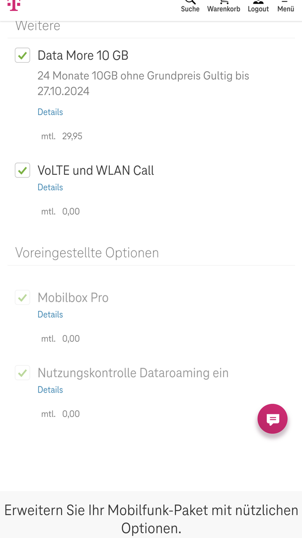This screenshot has width=302, height=538.
Task: Click the Weitere section heading
Action: [38, 26]
